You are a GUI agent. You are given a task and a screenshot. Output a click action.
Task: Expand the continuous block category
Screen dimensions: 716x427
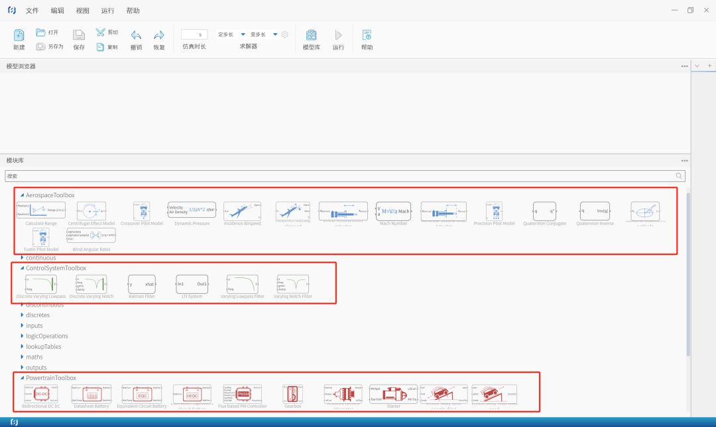pyautogui.click(x=22, y=258)
